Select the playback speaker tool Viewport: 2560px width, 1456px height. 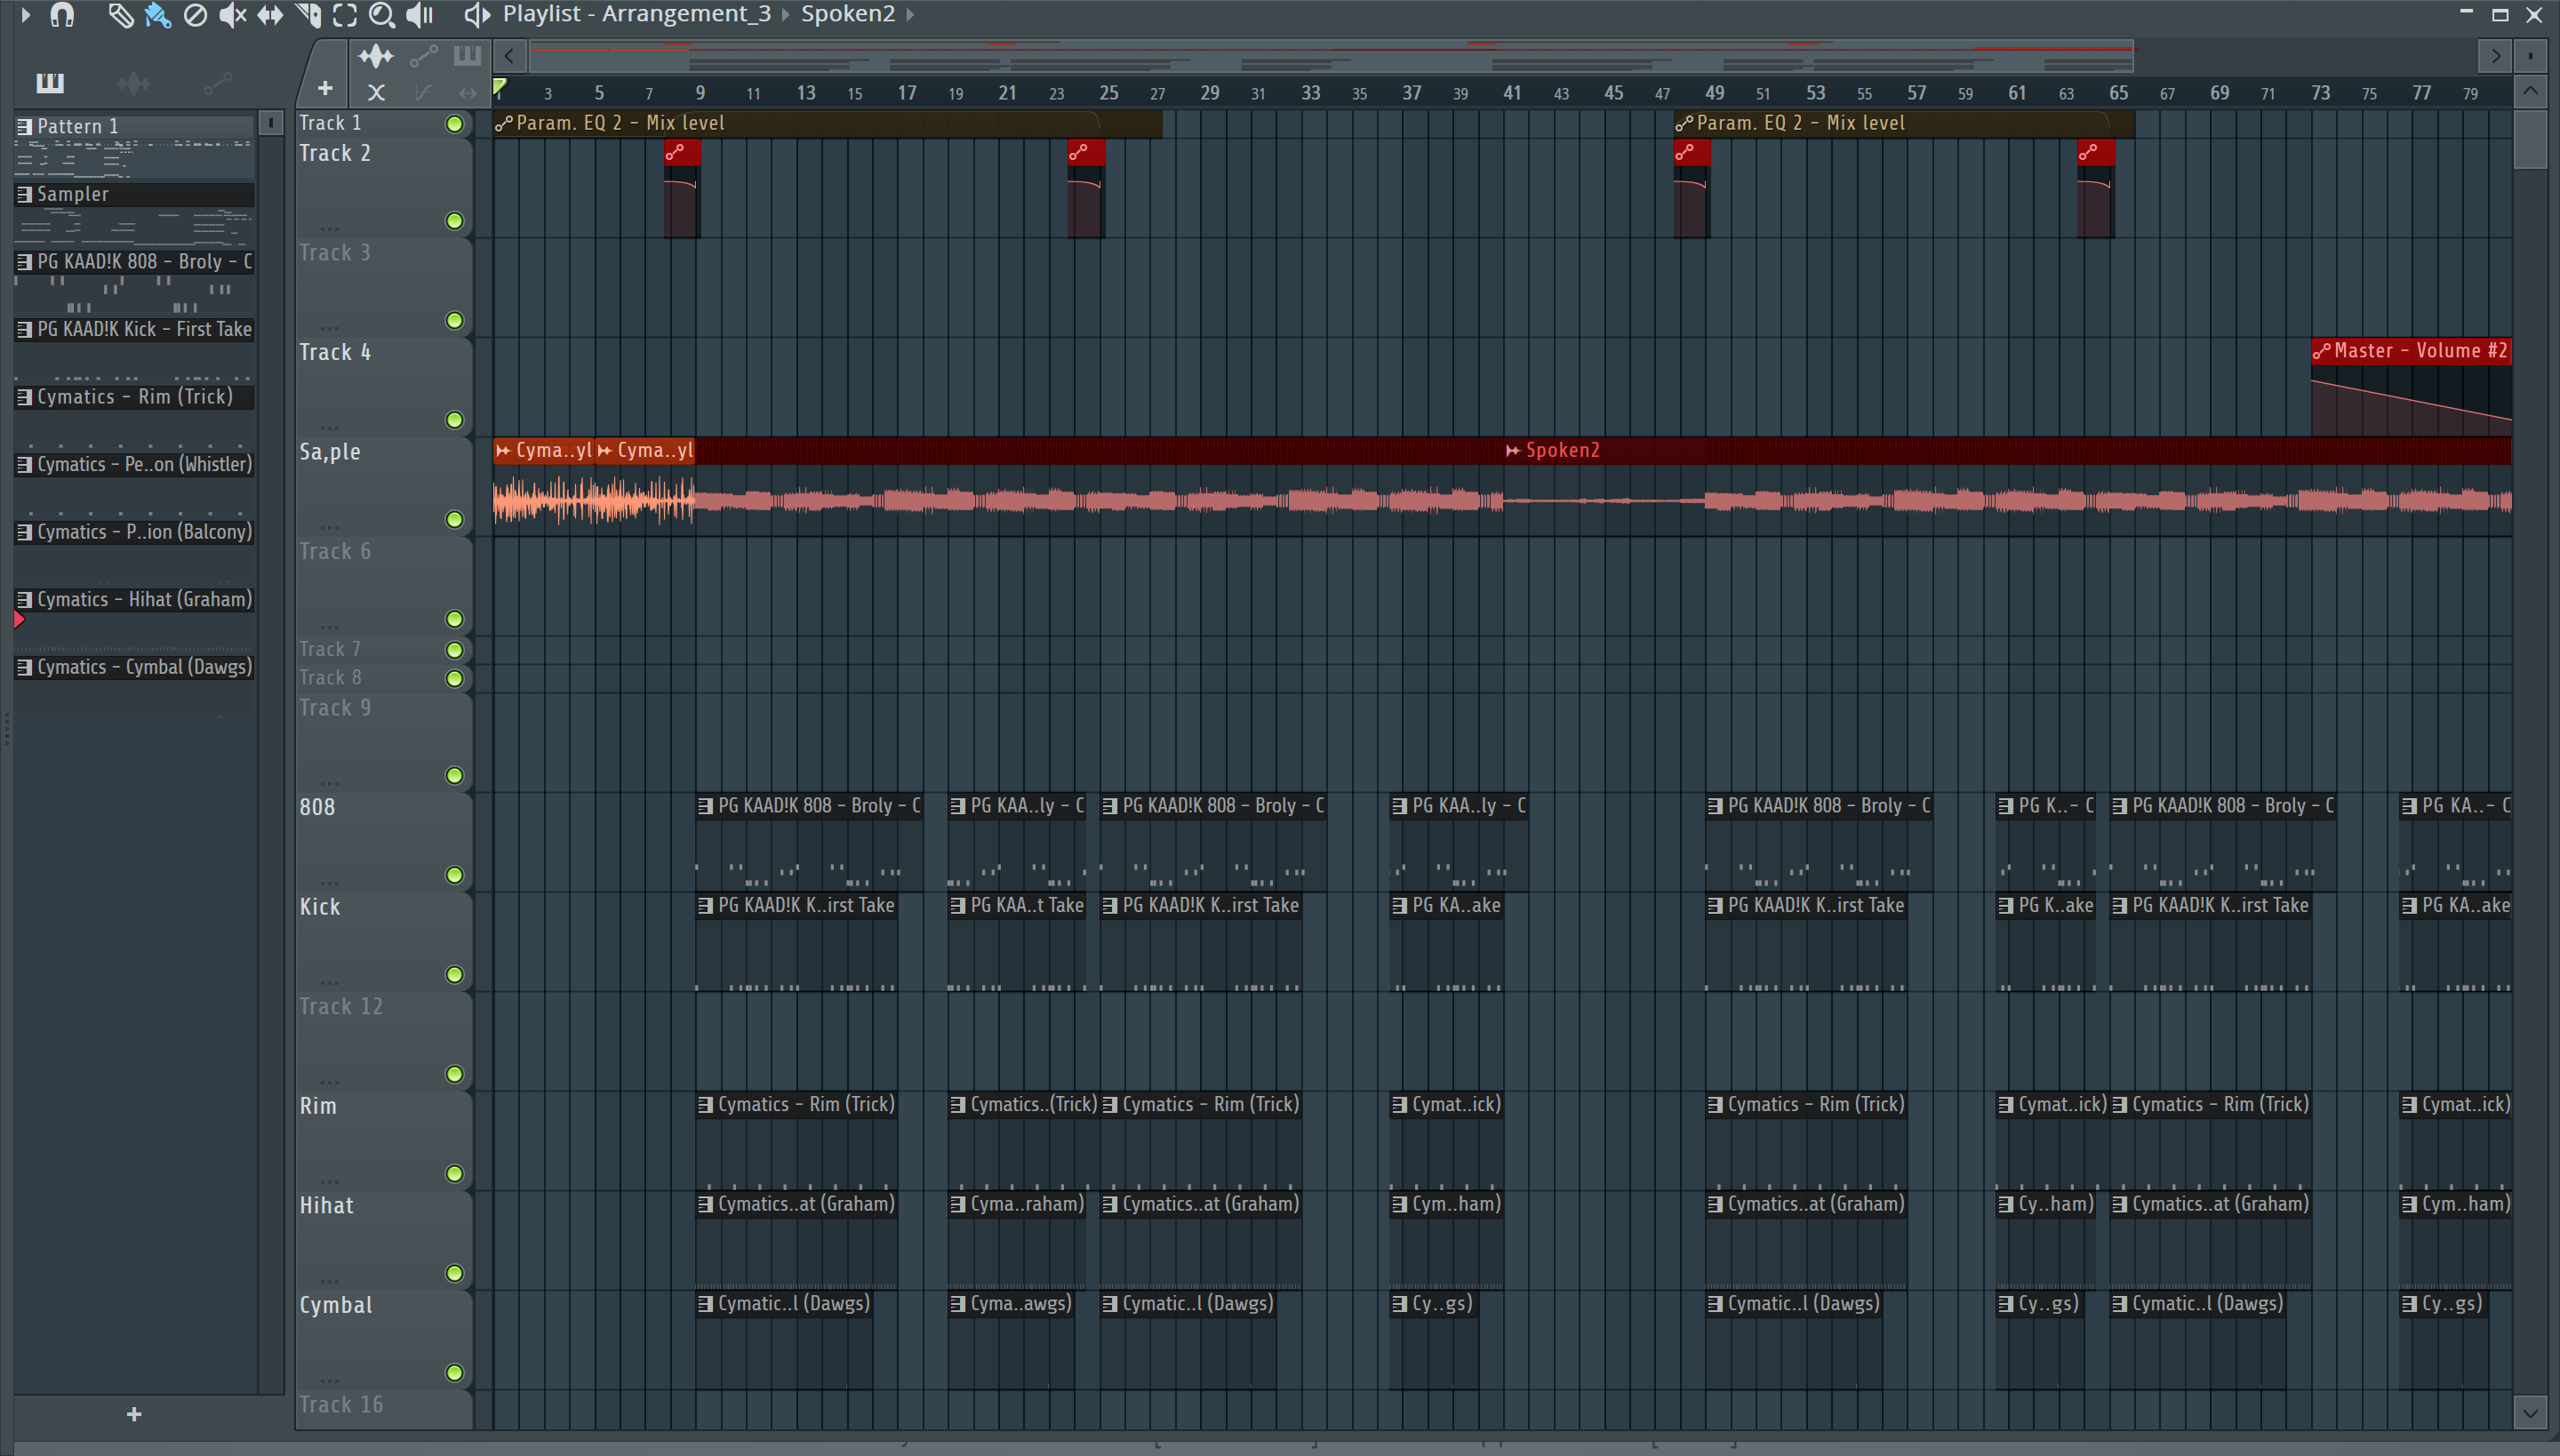(420, 15)
